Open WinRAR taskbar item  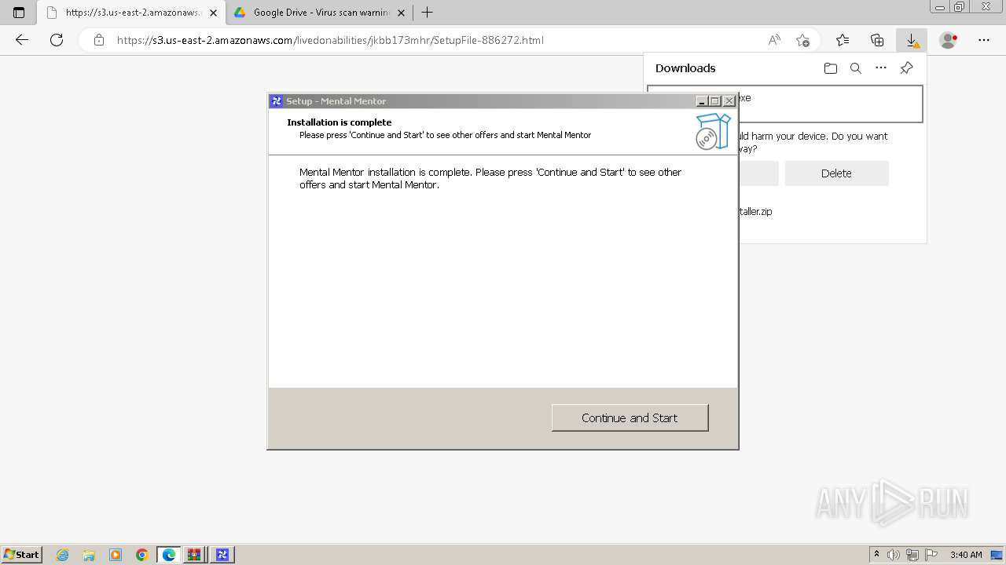tap(194, 555)
